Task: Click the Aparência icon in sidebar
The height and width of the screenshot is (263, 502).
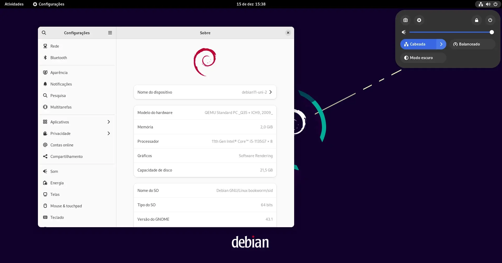Action: 45,72
